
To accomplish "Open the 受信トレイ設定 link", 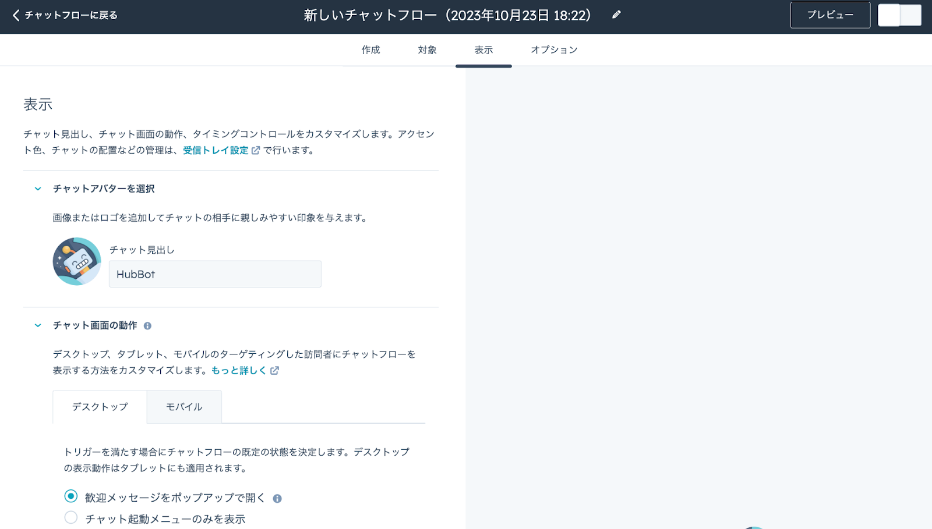I will pyautogui.click(x=216, y=151).
